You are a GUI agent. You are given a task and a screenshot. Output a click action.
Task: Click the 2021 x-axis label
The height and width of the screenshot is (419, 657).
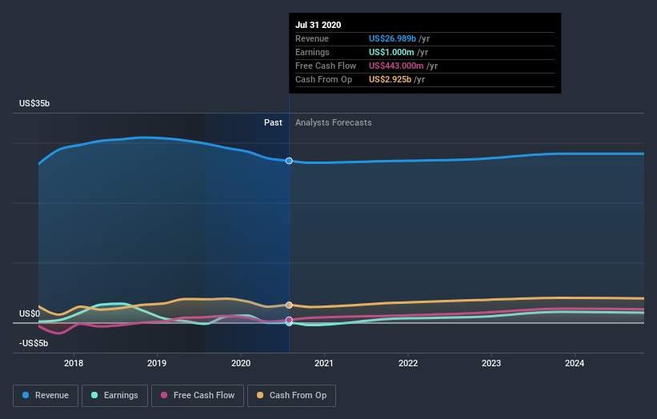(324, 363)
